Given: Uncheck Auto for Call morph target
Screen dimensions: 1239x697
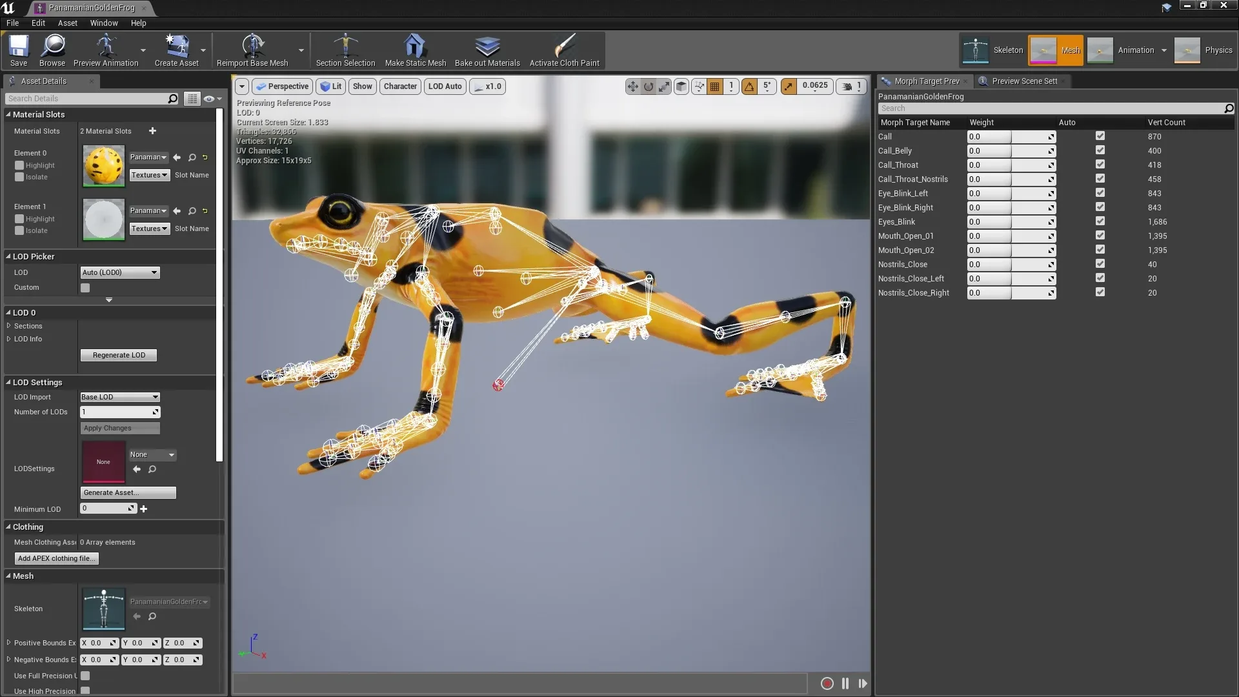Looking at the screenshot, I should pyautogui.click(x=1100, y=136).
